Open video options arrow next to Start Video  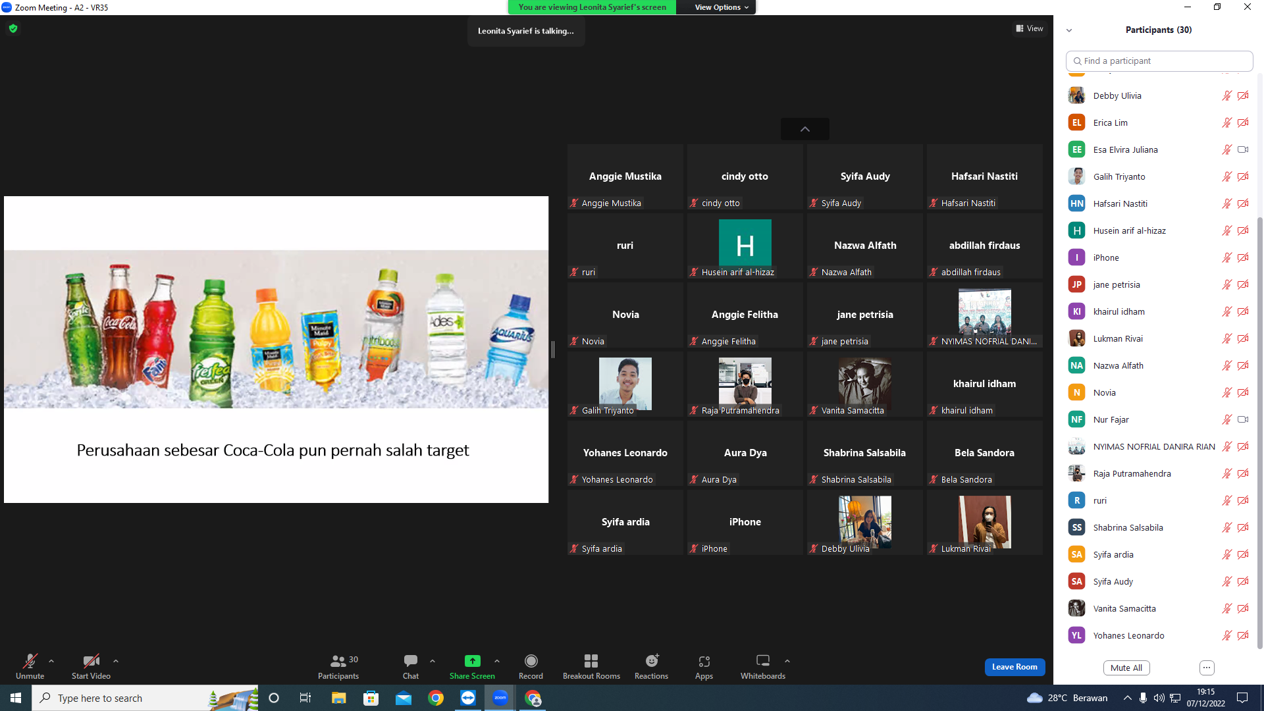116,661
